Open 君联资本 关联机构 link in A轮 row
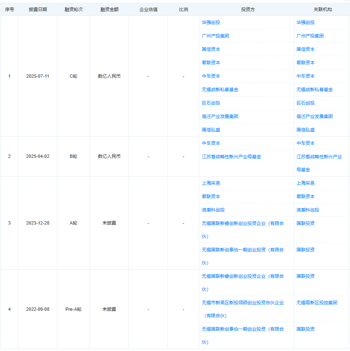Viewport: 350px width, 351px height. coord(305,196)
